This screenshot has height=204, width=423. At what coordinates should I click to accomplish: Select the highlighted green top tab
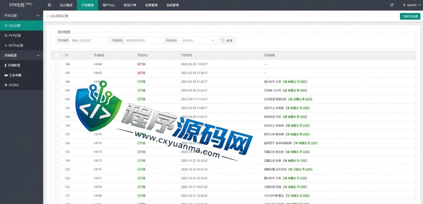click(x=88, y=5)
